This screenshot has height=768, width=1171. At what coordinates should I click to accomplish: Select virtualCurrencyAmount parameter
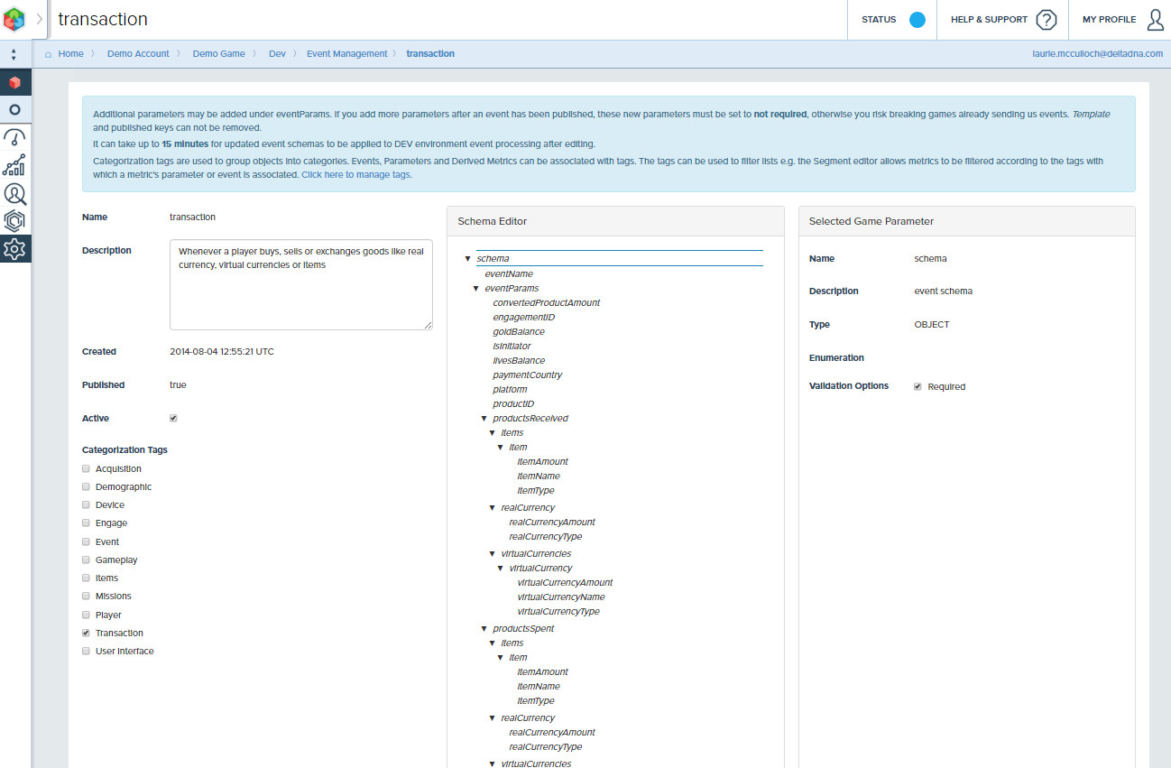tap(565, 583)
